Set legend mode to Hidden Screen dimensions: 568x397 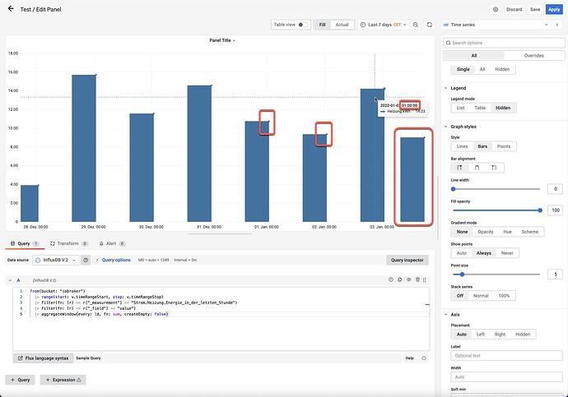pyautogui.click(x=503, y=108)
